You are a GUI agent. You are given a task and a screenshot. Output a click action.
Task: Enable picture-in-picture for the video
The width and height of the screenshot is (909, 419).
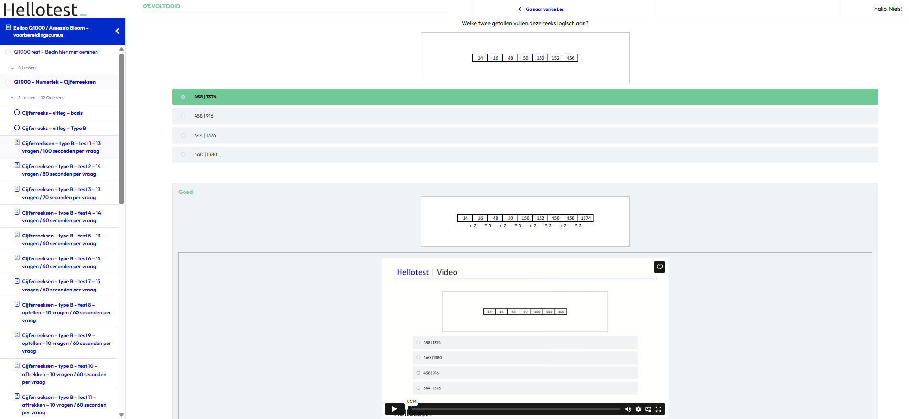pos(648,409)
